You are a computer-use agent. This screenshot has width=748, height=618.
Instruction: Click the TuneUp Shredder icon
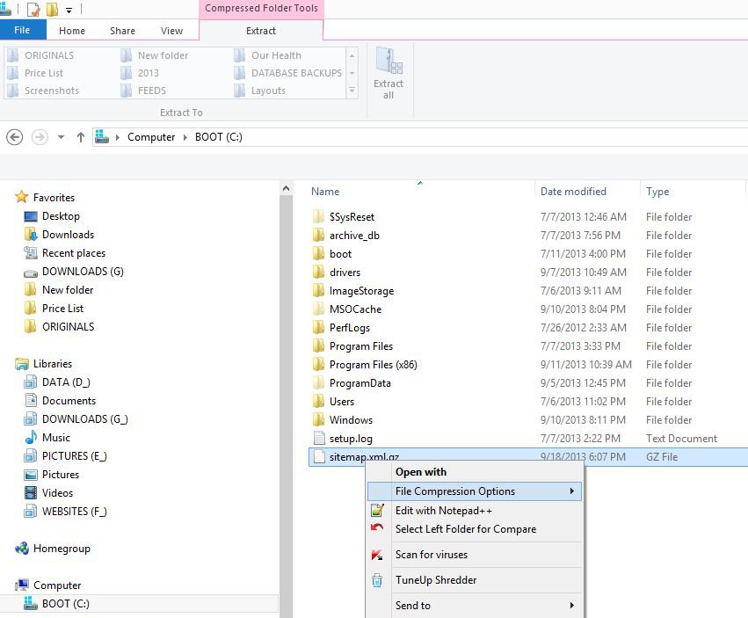[377, 580]
